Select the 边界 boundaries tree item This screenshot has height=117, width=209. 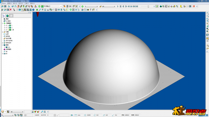click(7, 34)
